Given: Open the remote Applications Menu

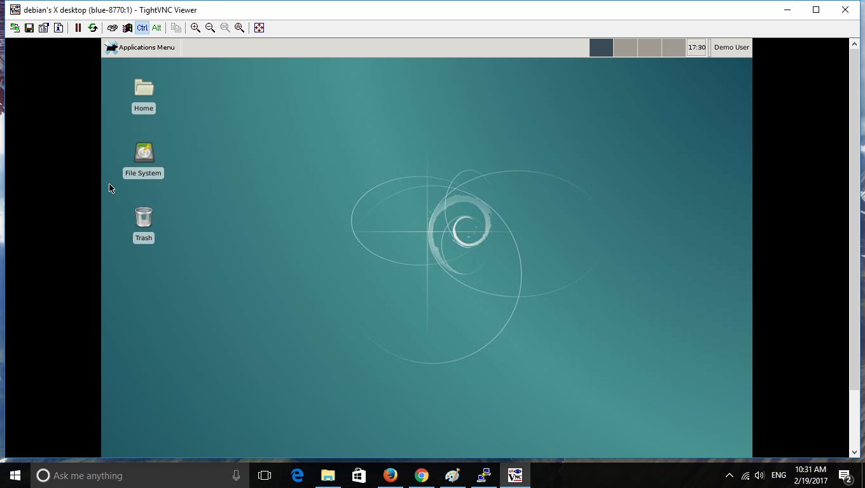Looking at the screenshot, I should click(140, 48).
